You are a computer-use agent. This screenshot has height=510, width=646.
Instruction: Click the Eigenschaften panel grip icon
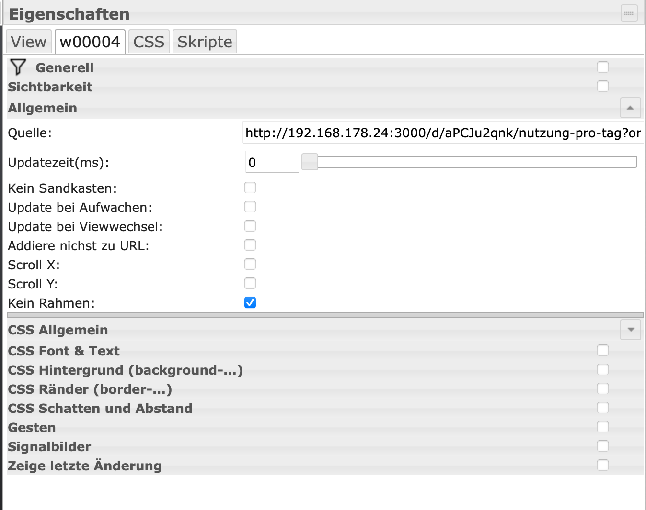(629, 13)
